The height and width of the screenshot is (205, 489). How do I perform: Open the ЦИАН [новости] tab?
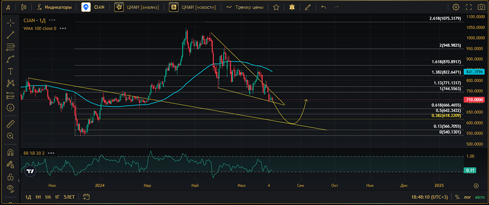pos(192,7)
